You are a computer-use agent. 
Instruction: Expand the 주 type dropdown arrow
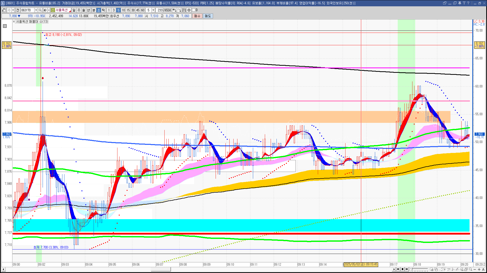(x=13, y=10)
